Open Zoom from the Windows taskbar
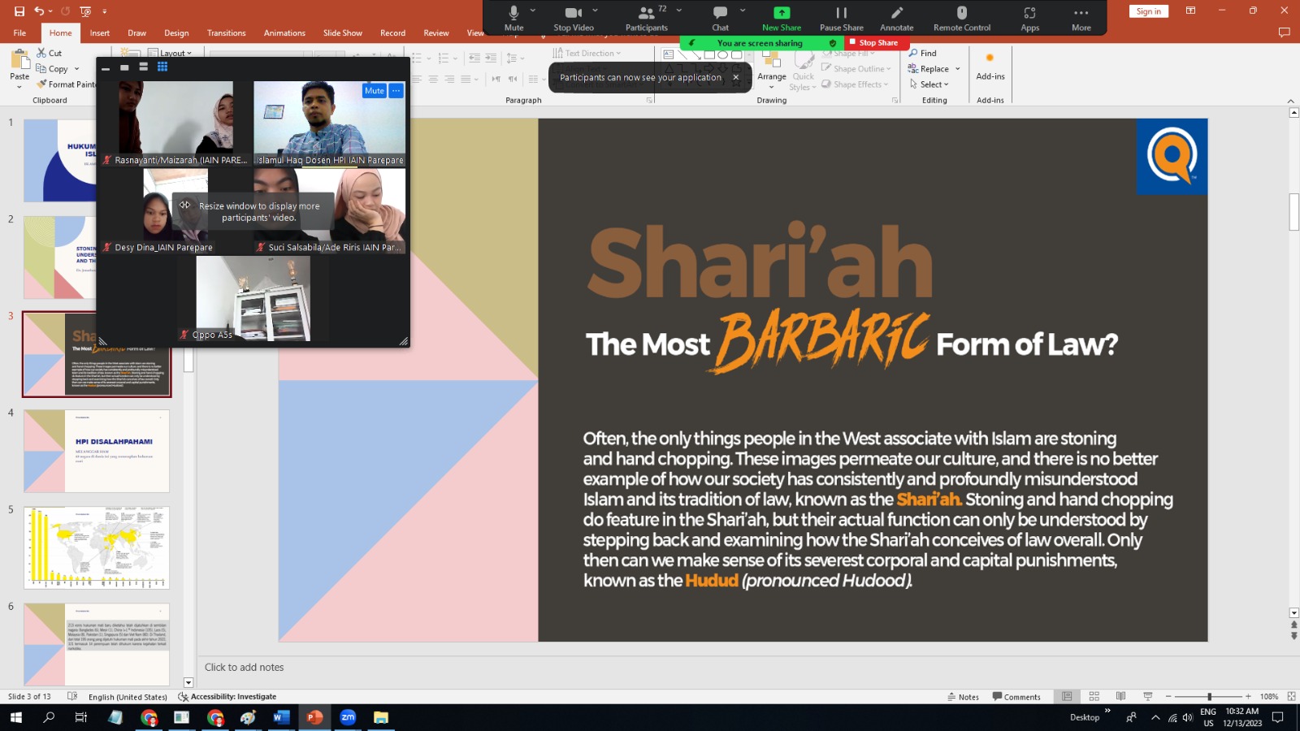This screenshot has height=731, width=1300. click(x=348, y=717)
